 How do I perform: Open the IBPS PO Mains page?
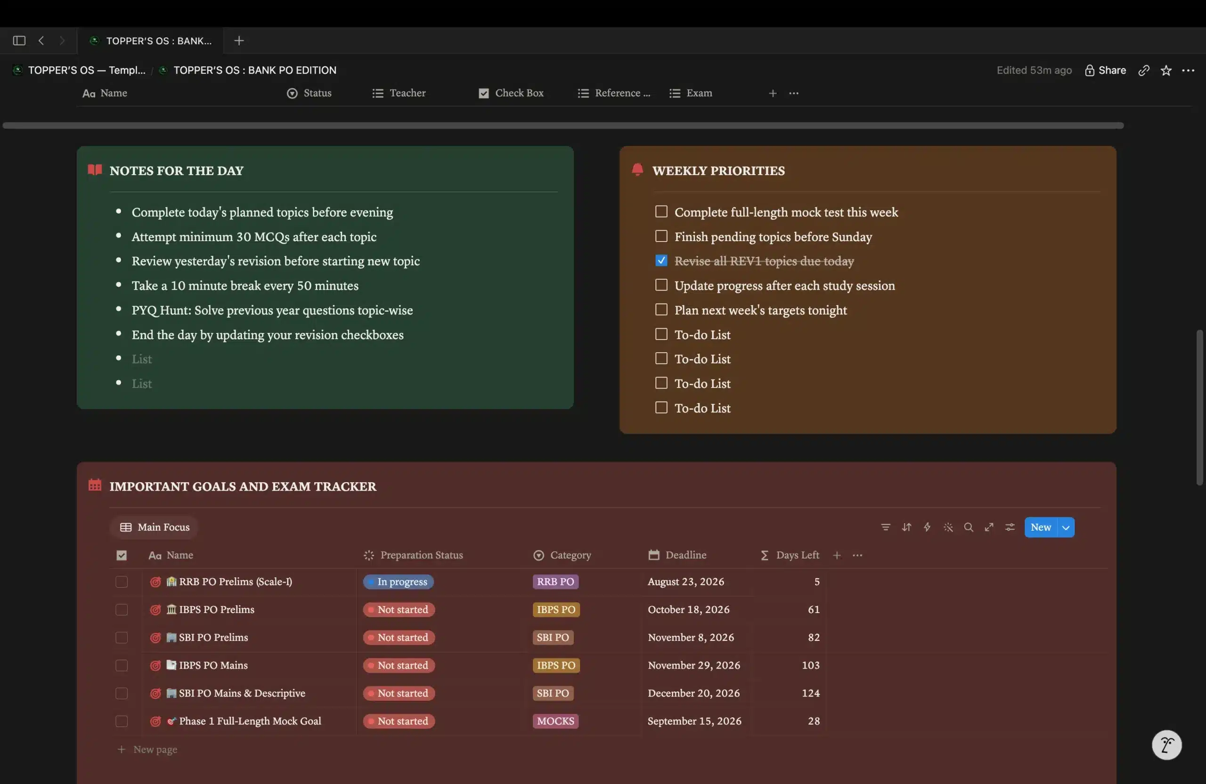tap(213, 665)
